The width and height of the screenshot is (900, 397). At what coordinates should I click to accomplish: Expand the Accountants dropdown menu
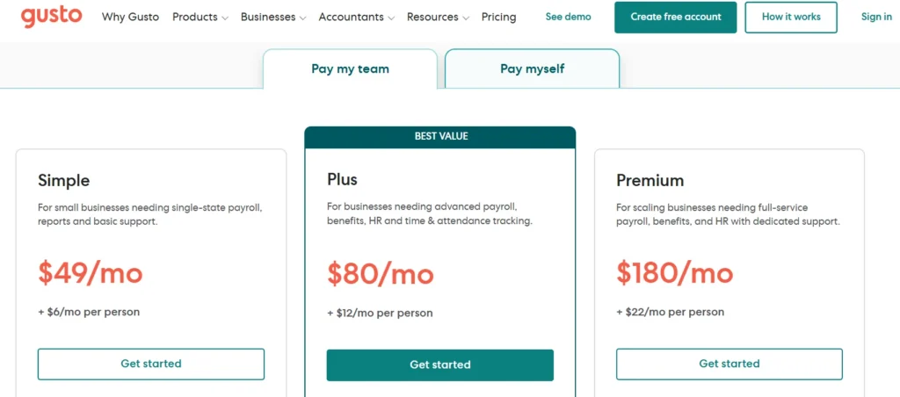356,17
